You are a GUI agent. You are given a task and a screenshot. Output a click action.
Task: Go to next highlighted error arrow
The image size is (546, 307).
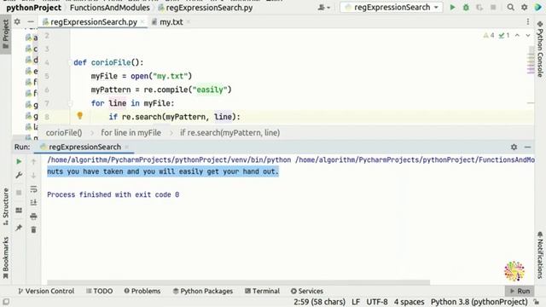[x=528, y=35]
